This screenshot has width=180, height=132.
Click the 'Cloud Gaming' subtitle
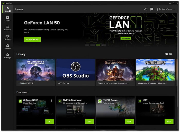point(30,103)
